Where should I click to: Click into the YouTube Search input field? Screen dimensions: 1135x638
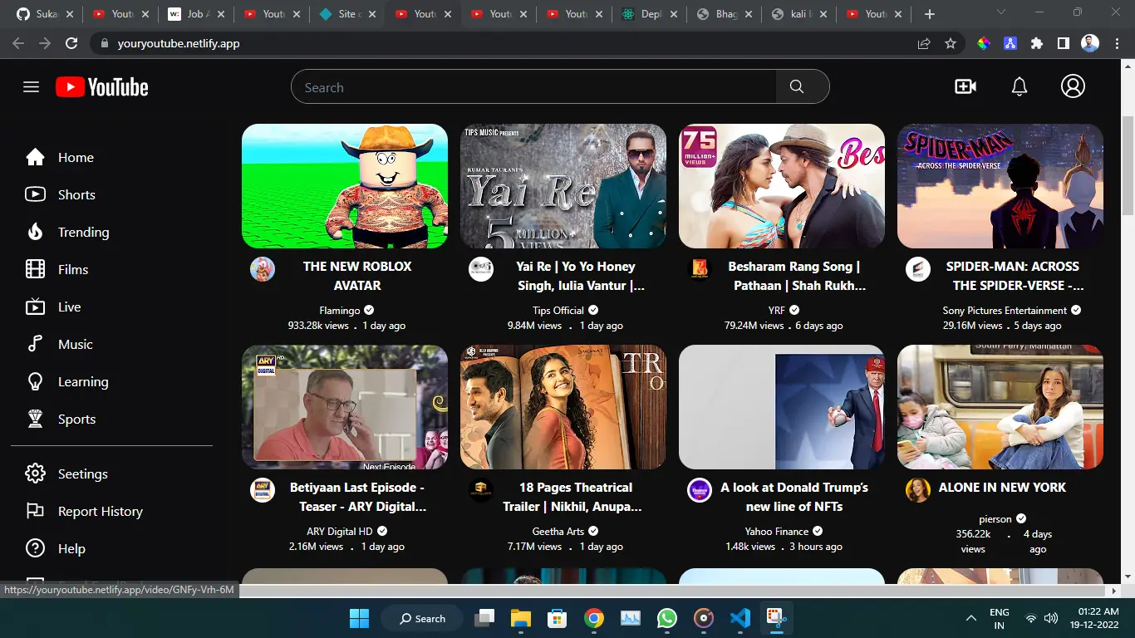click(x=533, y=87)
